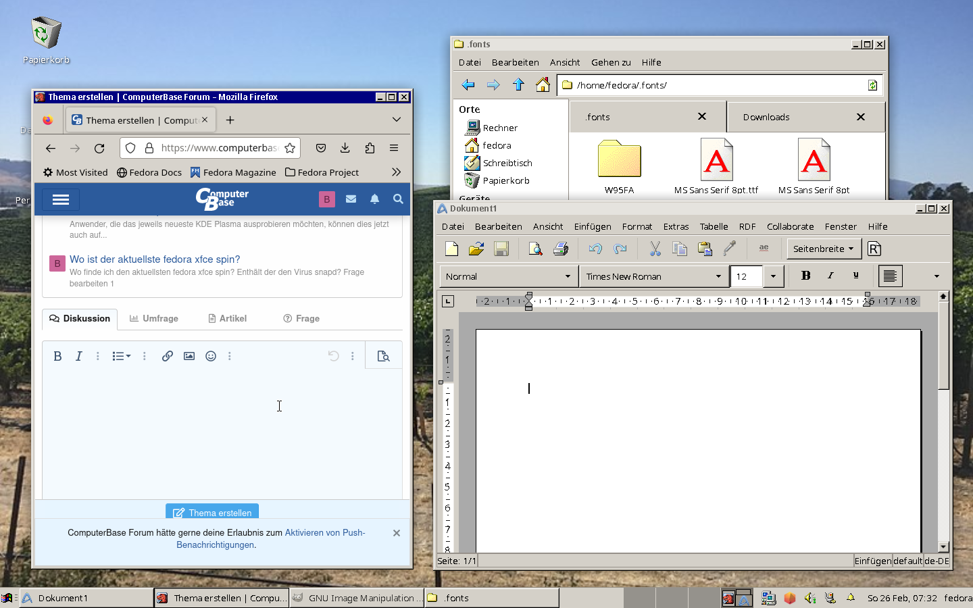Open Format menu in Dokument1
This screenshot has height=608, width=973.
click(637, 226)
